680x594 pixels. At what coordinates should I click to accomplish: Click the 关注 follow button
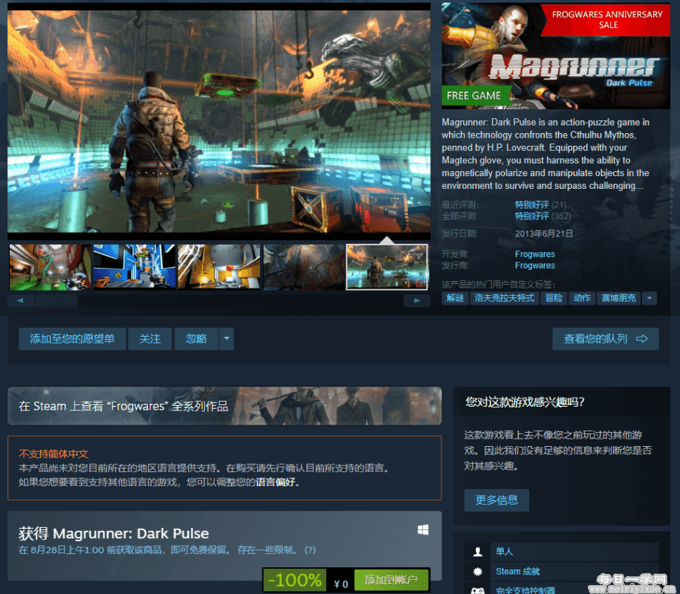[x=150, y=338]
